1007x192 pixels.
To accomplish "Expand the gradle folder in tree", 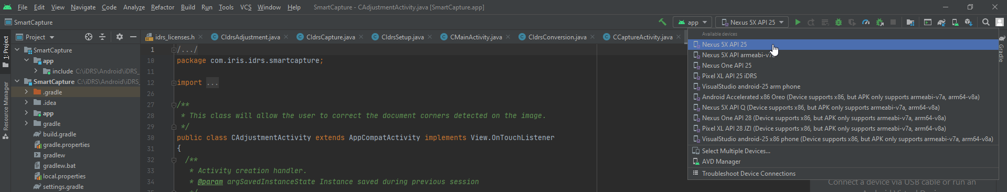I will pos(26,123).
